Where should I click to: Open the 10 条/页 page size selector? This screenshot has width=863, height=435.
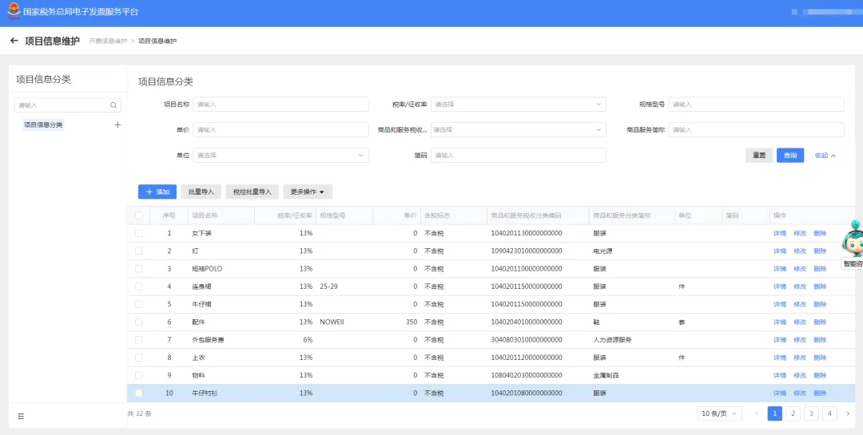(x=719, y=413)
